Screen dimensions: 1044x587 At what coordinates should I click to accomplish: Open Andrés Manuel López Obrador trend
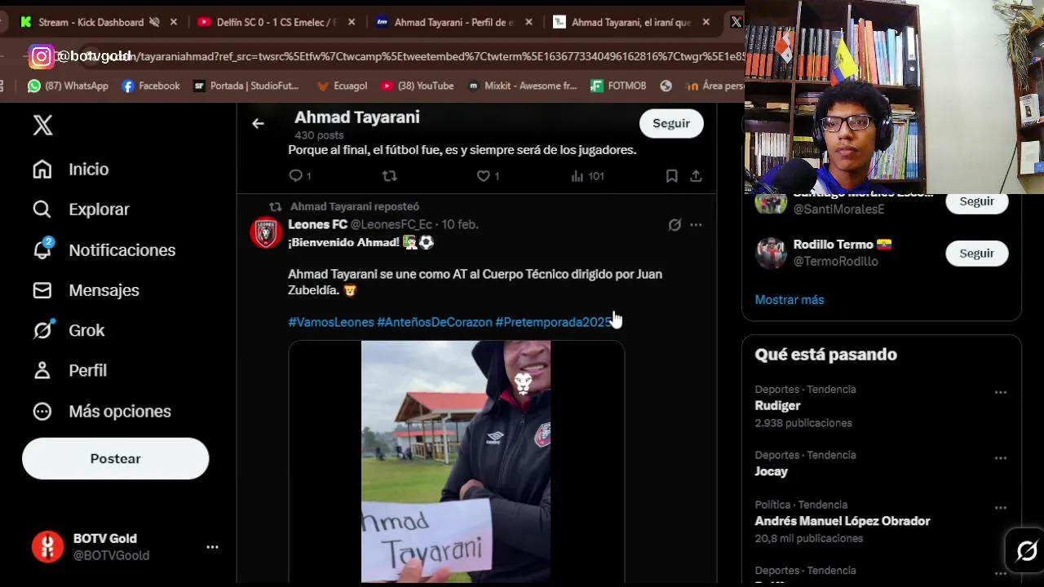point(843,521)
